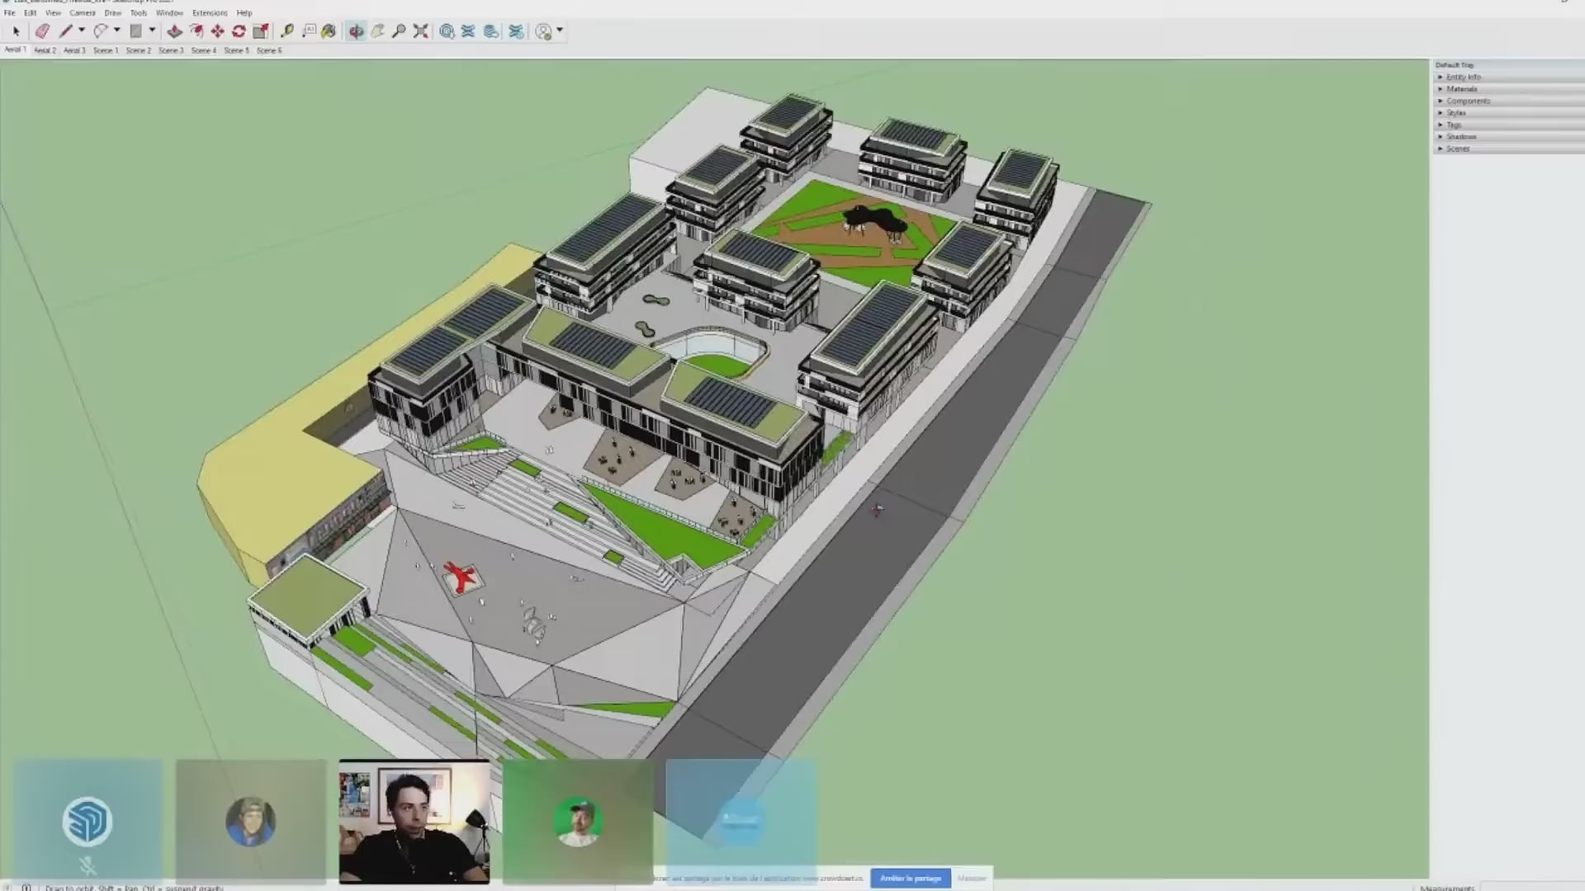Expand the Styles panel

pyautogui.click(x=1509, y=113)
